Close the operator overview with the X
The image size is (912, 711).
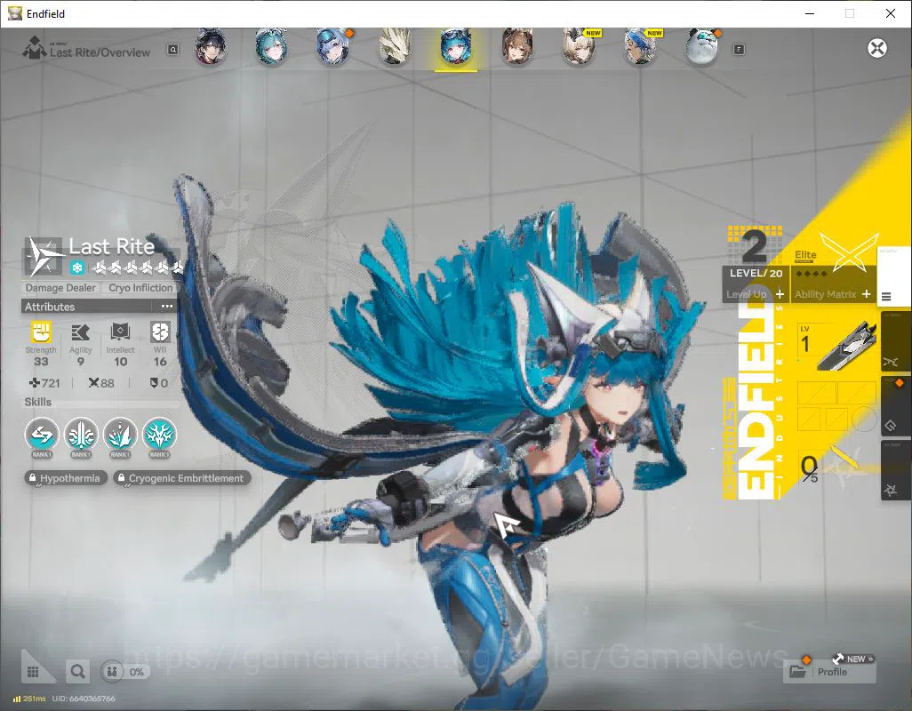tap(877, 48)
